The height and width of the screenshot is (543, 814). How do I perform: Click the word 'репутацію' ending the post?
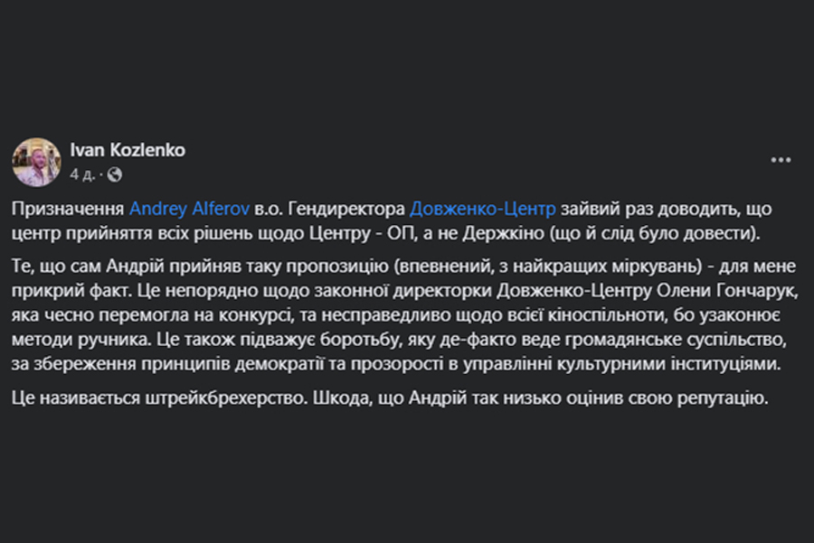(723, 398)
